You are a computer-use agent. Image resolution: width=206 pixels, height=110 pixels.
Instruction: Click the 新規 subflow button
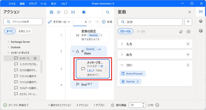(x=107, y=22)
